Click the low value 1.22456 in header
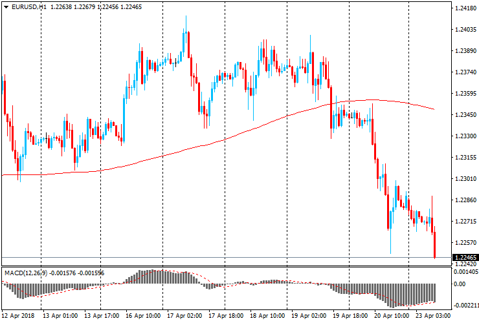The height and width of the screenshot is (323, 479). [108, 6]
